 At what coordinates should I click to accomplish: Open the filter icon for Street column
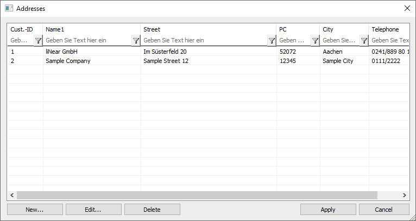tap(272, 41)
